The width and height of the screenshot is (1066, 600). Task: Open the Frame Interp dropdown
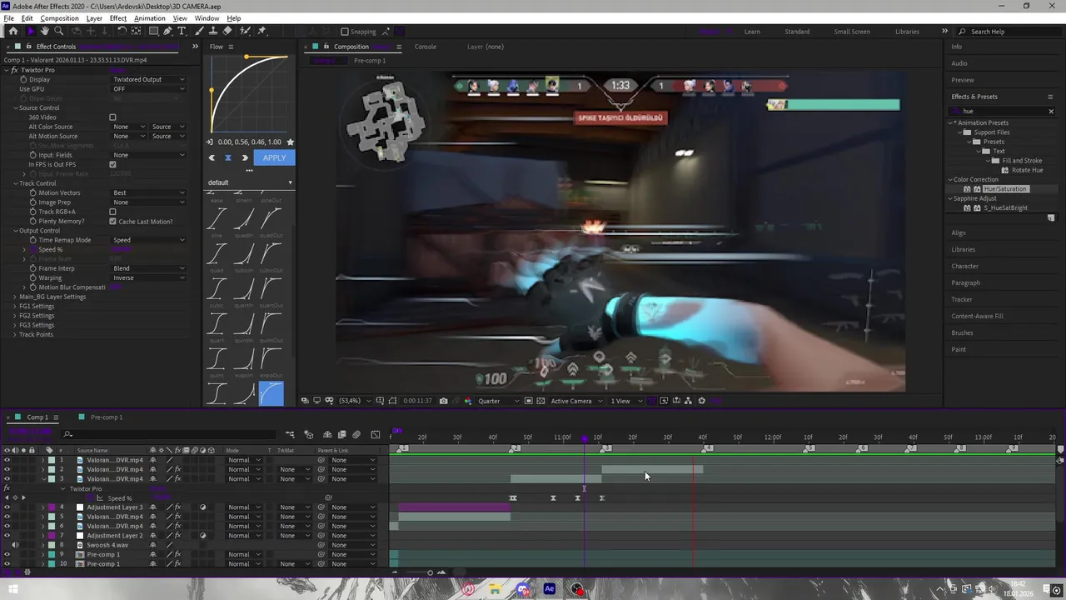[149, 268]
